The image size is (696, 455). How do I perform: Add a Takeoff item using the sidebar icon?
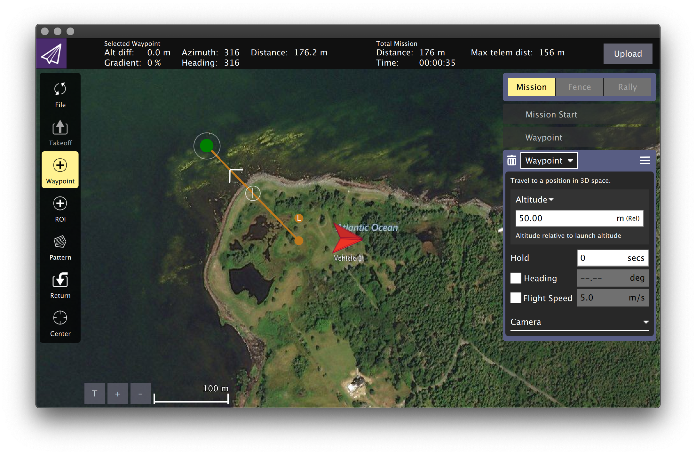tap(60, 132)
